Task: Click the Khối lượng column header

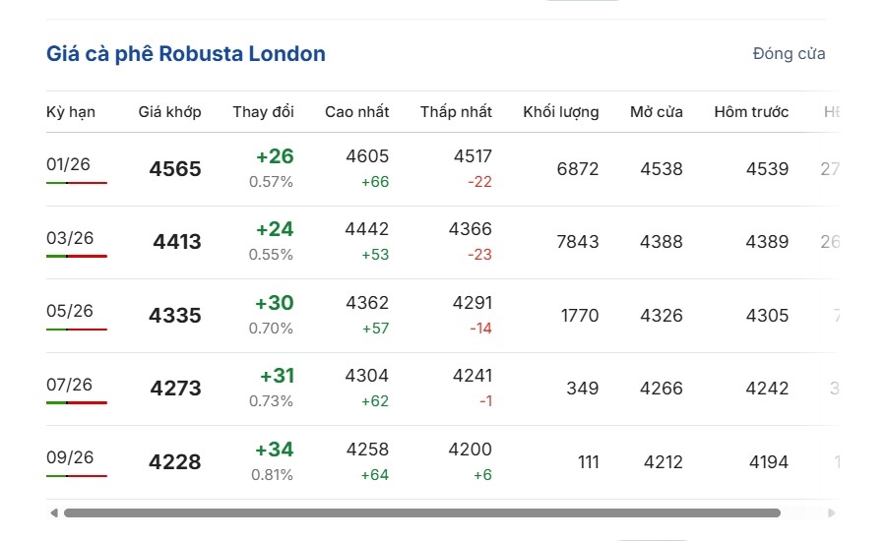Action: point(560,112)
